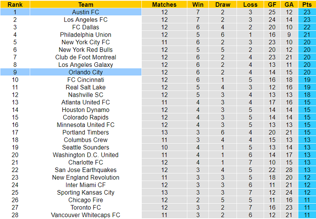Click the Draw column header
The height and width of the screenshot is (219, 316).
click(223, 5)
